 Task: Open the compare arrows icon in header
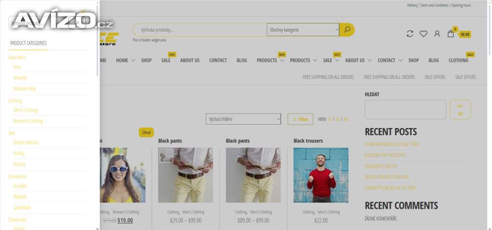click(x=410, y=34)
